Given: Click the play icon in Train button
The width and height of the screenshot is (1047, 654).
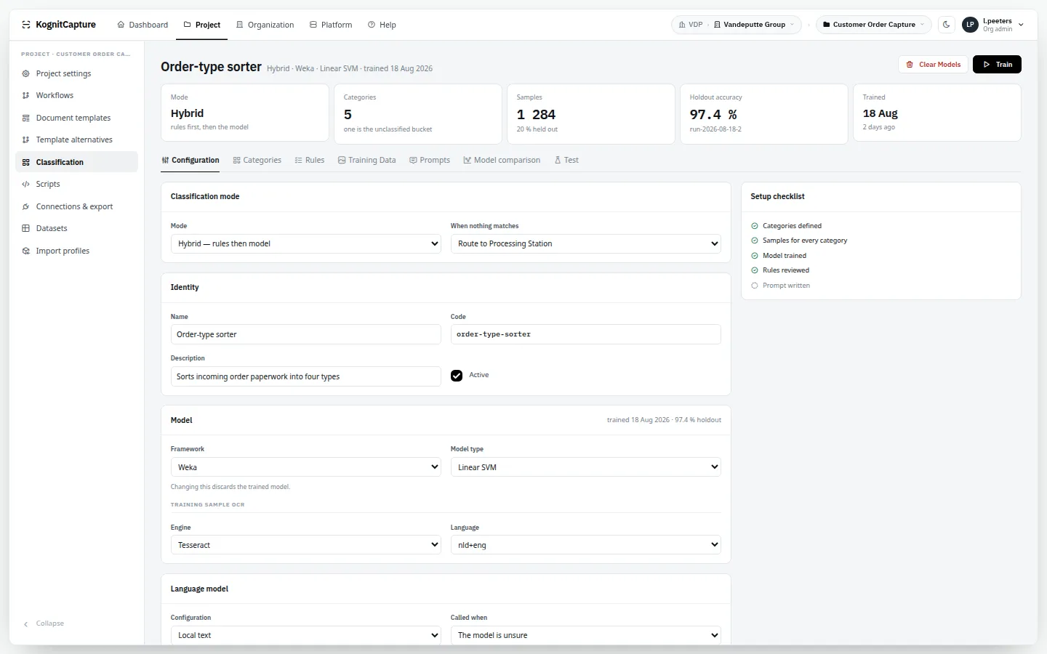Looking at the screenshot, I should point(987,65).
